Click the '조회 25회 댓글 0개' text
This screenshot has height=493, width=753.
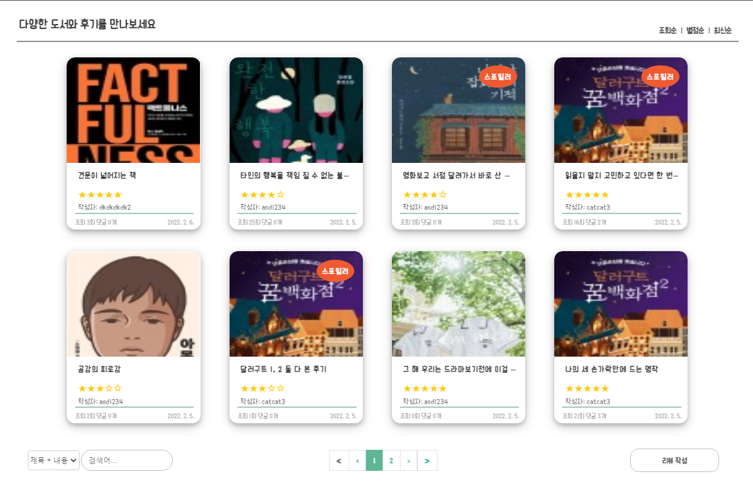260,222
